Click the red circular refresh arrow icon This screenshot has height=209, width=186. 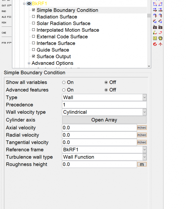[155, 44]
